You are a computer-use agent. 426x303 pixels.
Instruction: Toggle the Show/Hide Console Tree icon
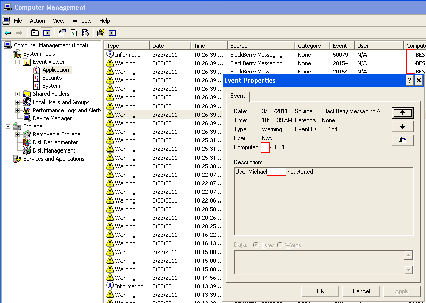click(46, 33)
